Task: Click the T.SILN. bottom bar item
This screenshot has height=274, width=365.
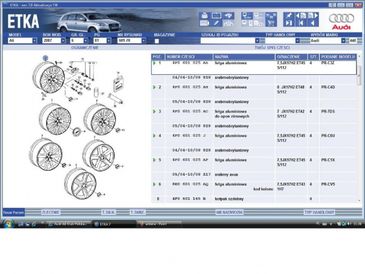Action: (109, 212)
